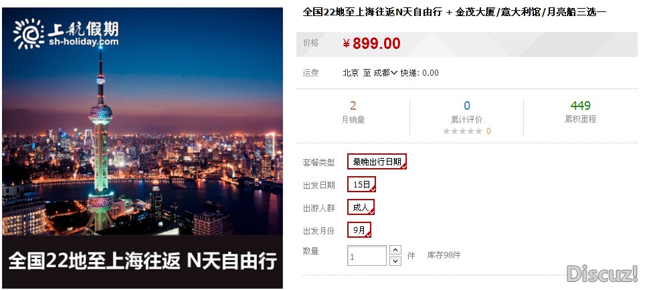The width and height of the screenshot is (649, 290).
Task: Click the product title link
Action: tap(454, 13)
